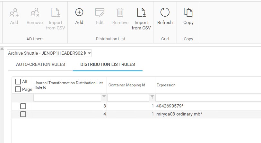Screen dimensions: 261x143
Task: Click Import from CSV in AD Users group
Action: point(56,13)
